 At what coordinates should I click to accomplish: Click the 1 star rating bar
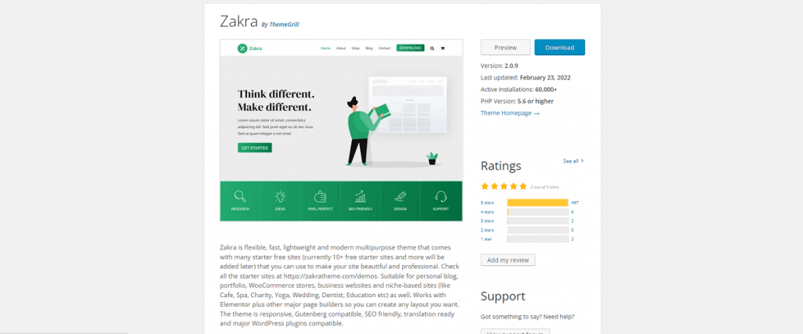pos(538,239)
